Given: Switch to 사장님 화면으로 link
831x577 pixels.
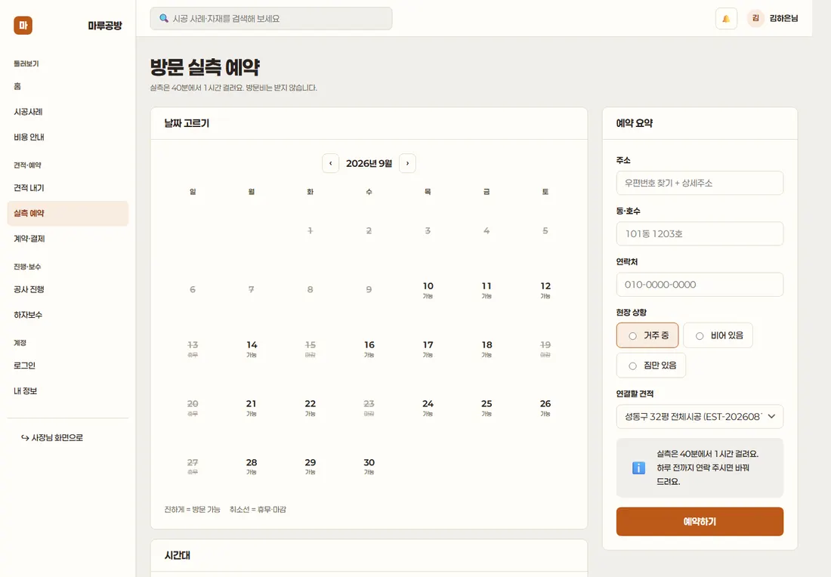Looking at the screenshot, I should [x=52, y=437].
